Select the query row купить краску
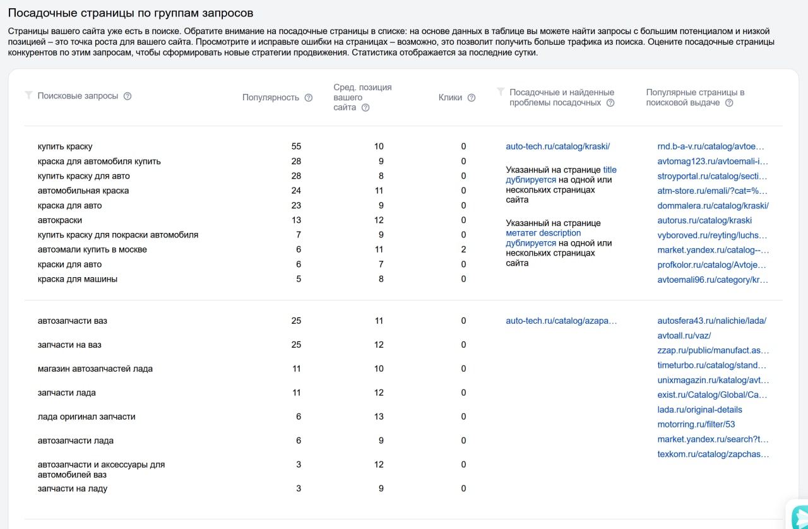 (x=65, y=146)
